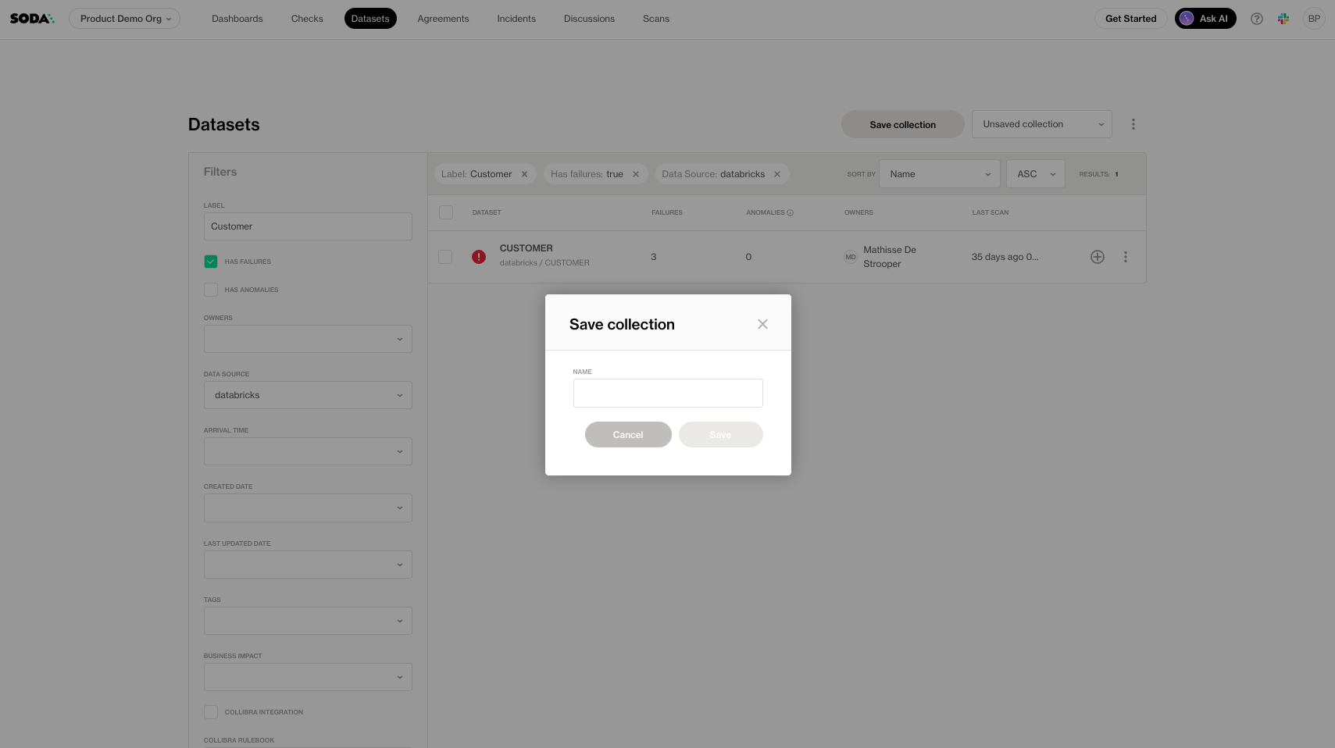
Task: Open the Slack integration icon
Action: tap(1283, 19)
